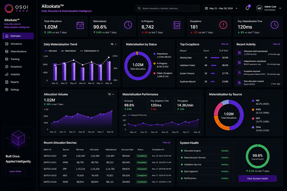Toggle the Other source legend entry
Screen dimensions: 287x191
[260, 129]
